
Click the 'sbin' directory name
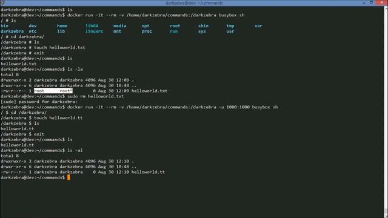[203, 25]
